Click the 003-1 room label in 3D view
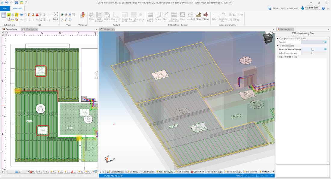Viewport: 331px width, 179px height. [x=174, y=126]
